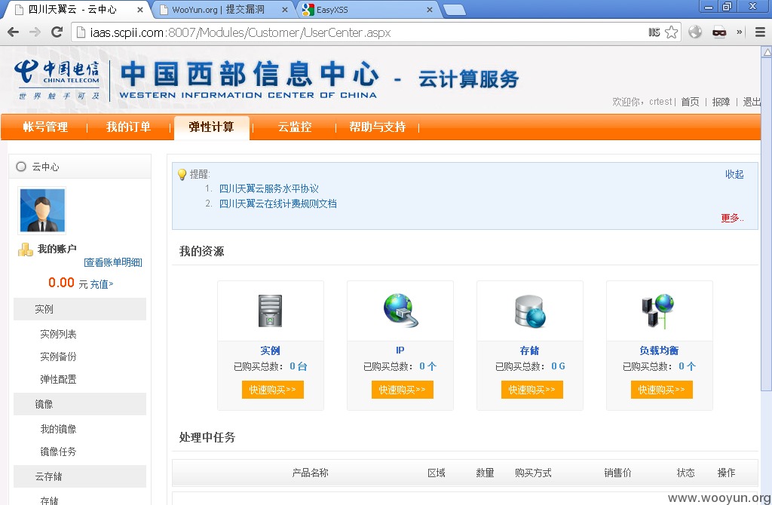Open 弹性配置 in sidebar
Viewport: 772px width, 505px height.
coord(58,379)
